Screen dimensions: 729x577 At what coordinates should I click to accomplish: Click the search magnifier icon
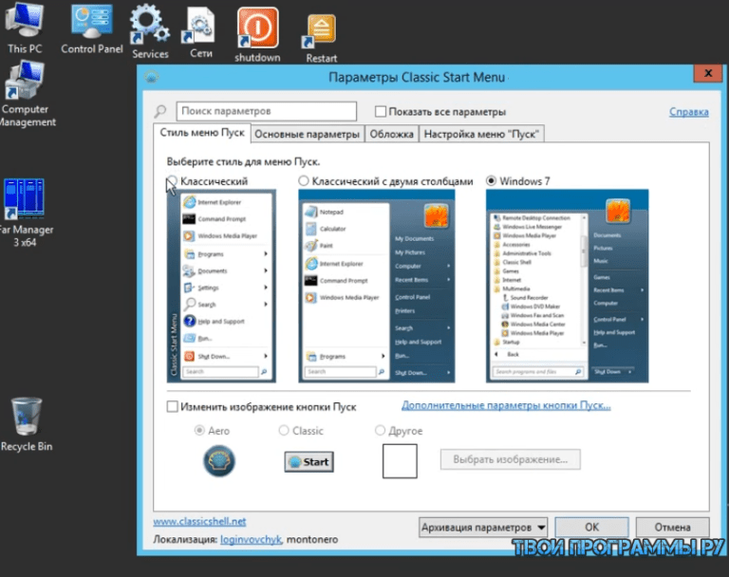[160, 112]
